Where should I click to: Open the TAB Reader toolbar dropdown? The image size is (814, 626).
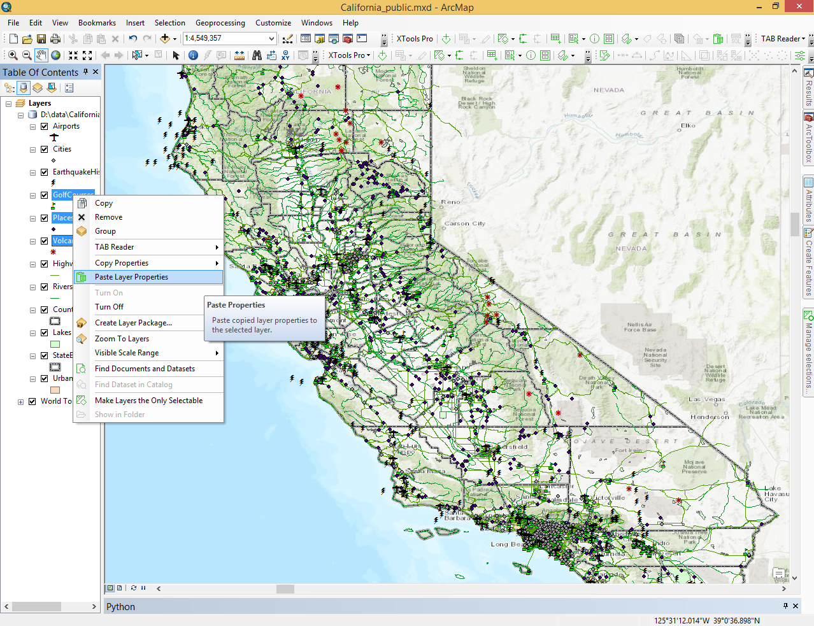click(783, 39)
